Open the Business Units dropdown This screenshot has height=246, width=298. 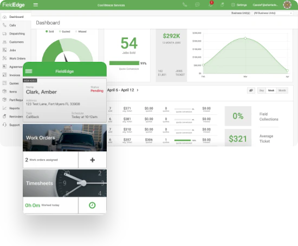(x=273, y=13)
